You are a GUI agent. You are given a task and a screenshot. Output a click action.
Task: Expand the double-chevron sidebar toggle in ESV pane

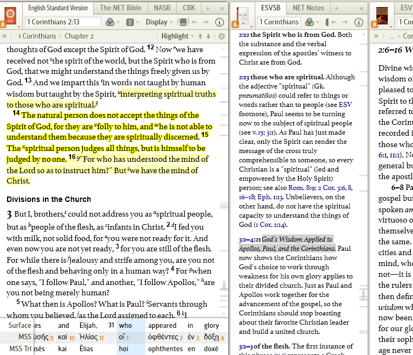point(4,36)
